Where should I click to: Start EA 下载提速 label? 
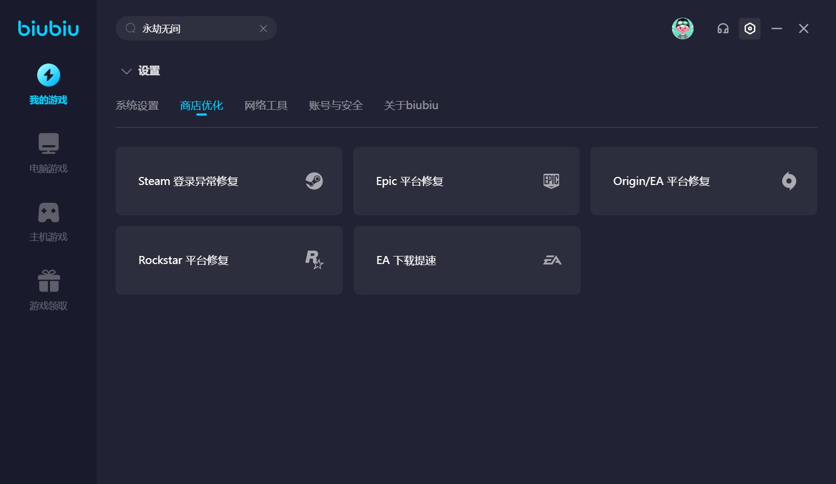click(406, 260)
